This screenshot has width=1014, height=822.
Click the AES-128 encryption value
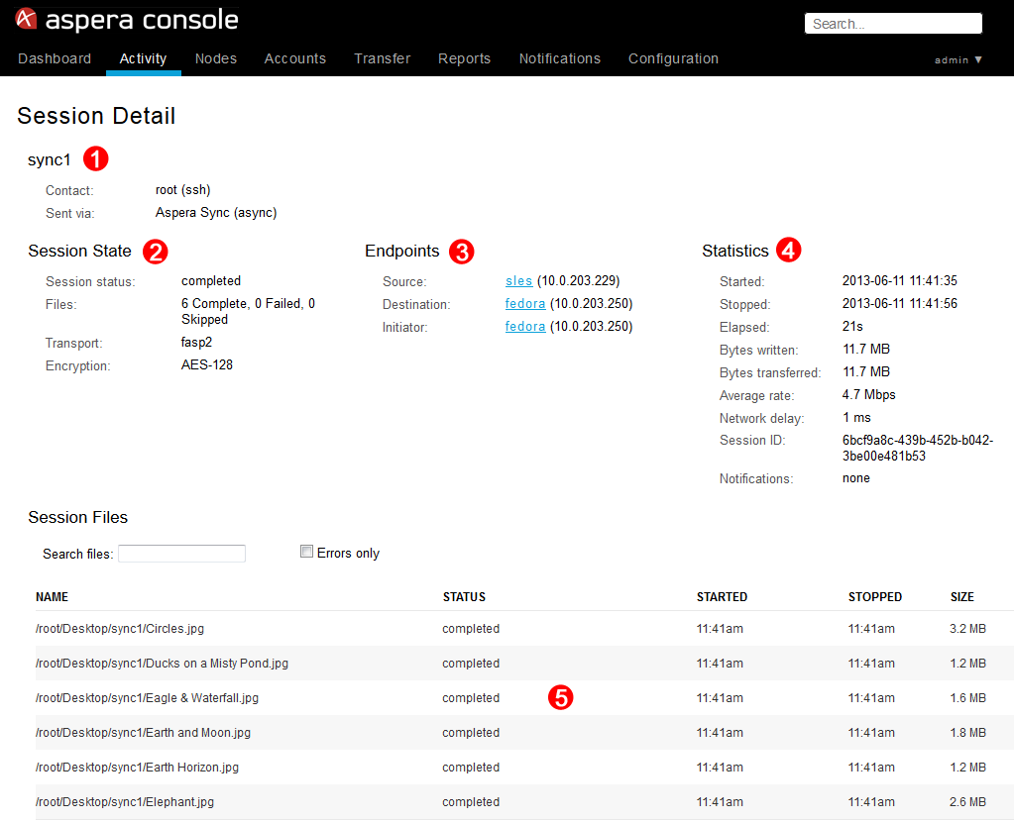click(x=207, y=365)
